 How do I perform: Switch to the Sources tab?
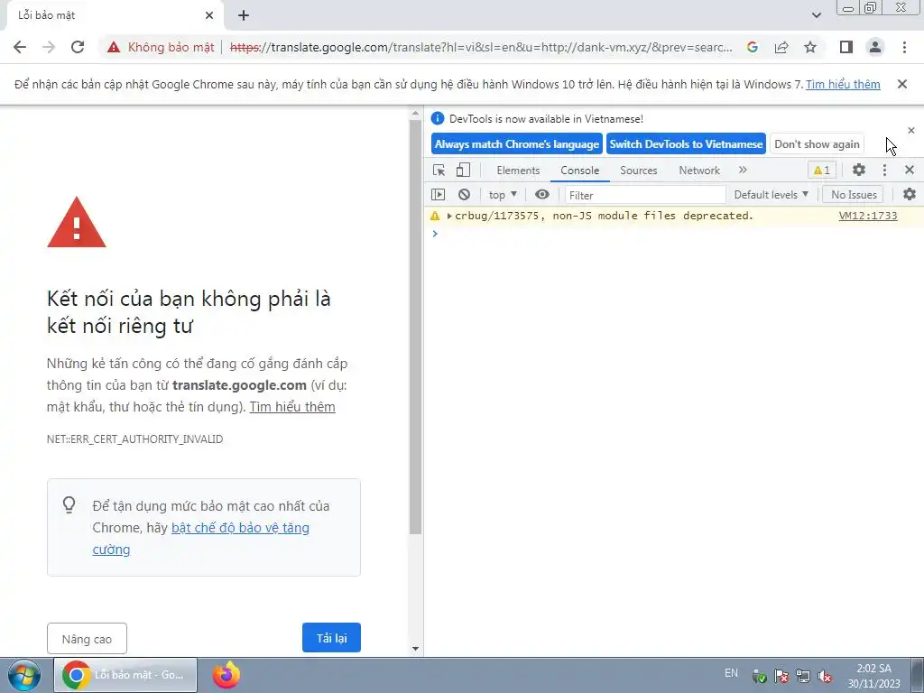638,171
